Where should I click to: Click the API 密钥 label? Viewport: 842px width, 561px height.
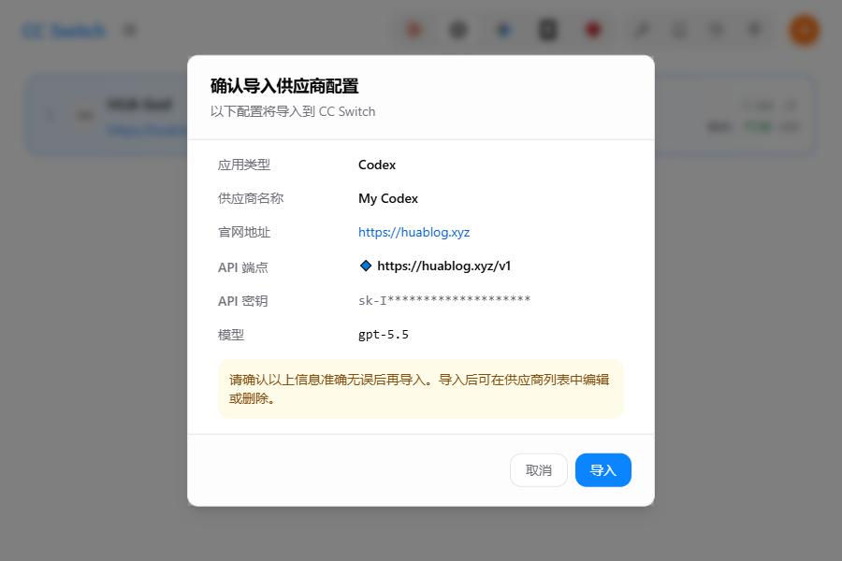(x=242, y=301)
